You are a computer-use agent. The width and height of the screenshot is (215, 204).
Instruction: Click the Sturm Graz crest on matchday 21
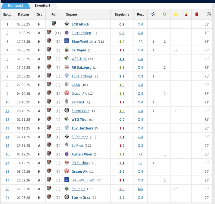click(67, 197)
